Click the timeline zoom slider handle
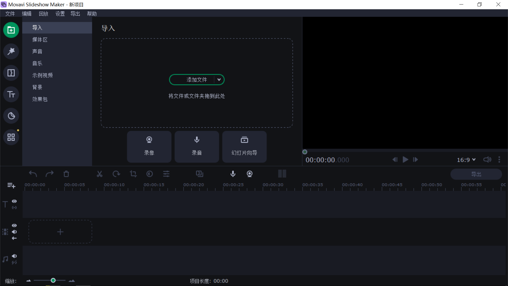Image resolution: width=508 pixels, height=286 pixels. tap(53, 280)
